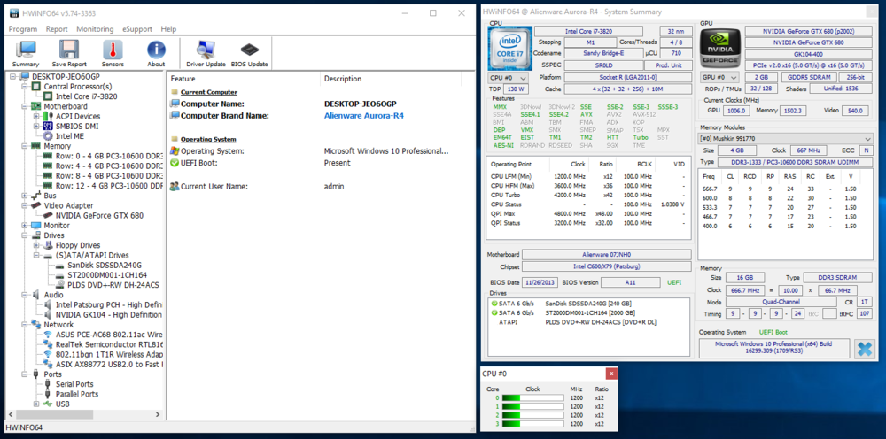Image resolution: width=886 pixels, height=439 pixels.
Task: Click the NVIDIA GeForce logo
Action: (721, 48)
